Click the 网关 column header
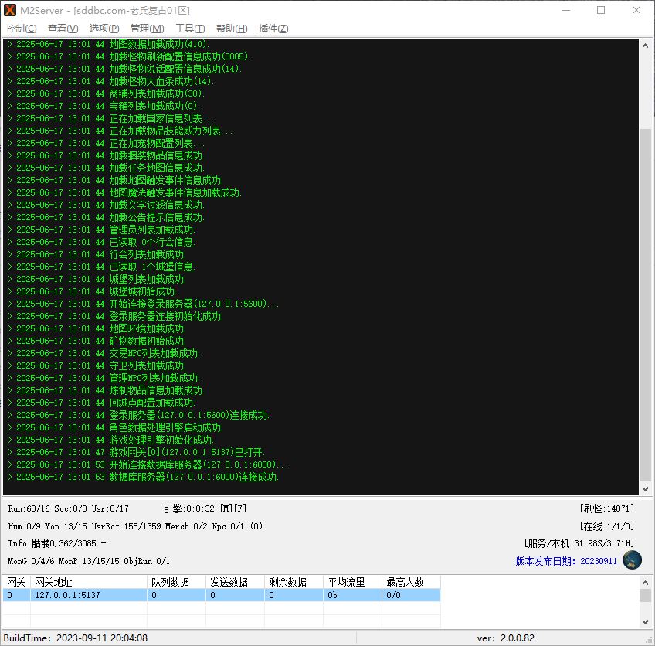 click(16, 582)
